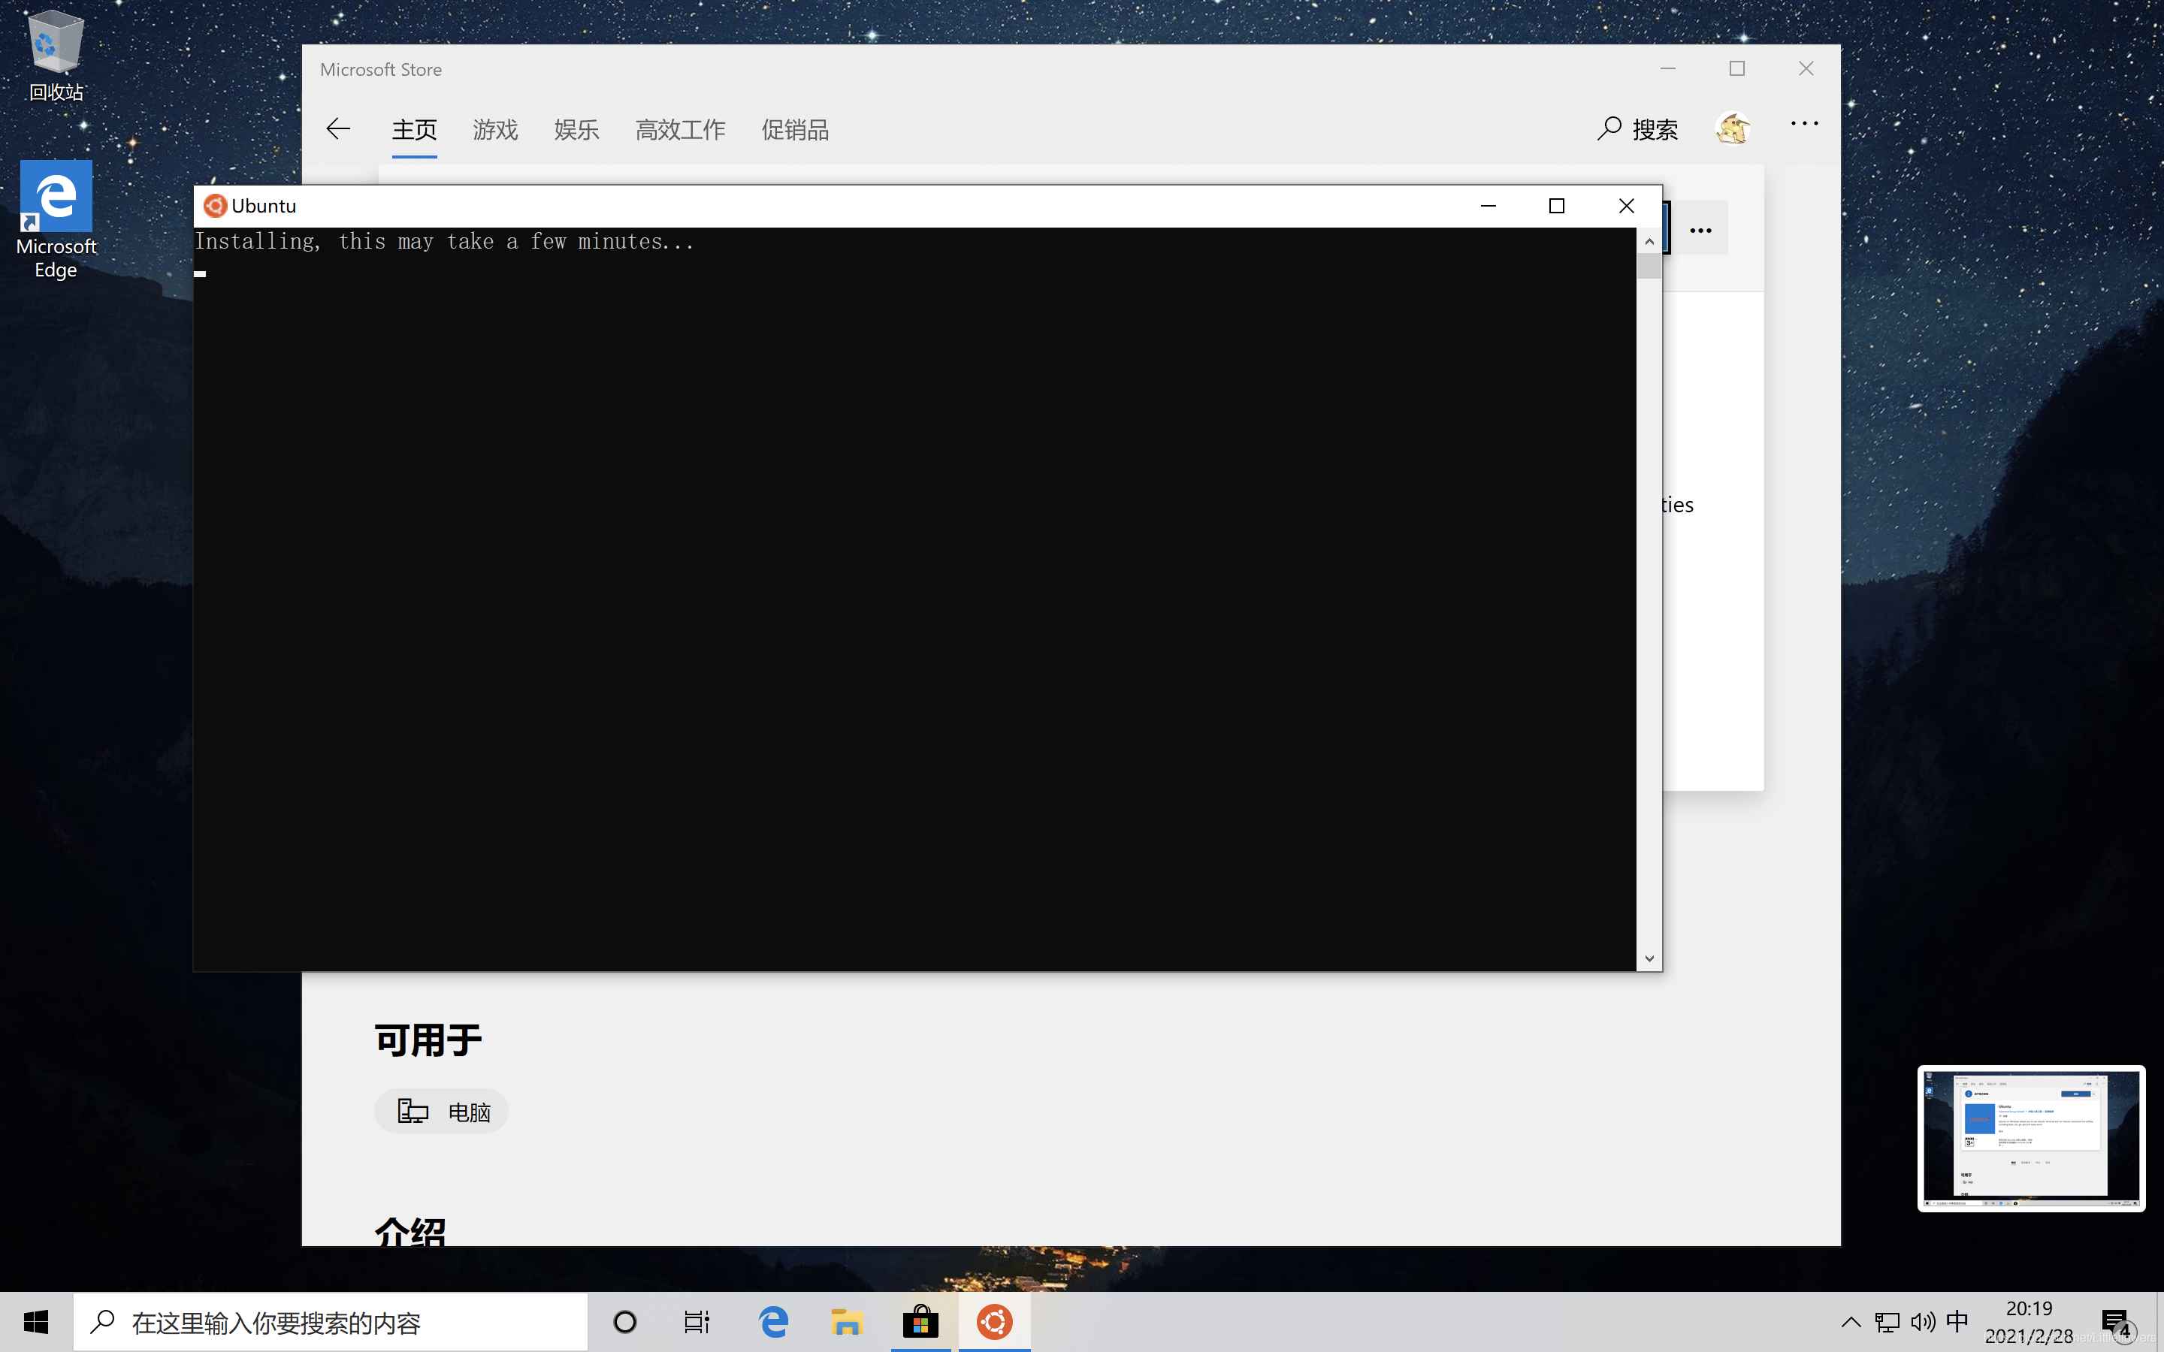Viewport: 2164px width, 1352px height.
Task: Open the more options button beside Ubuntu product
Action: coord(1701,230)
